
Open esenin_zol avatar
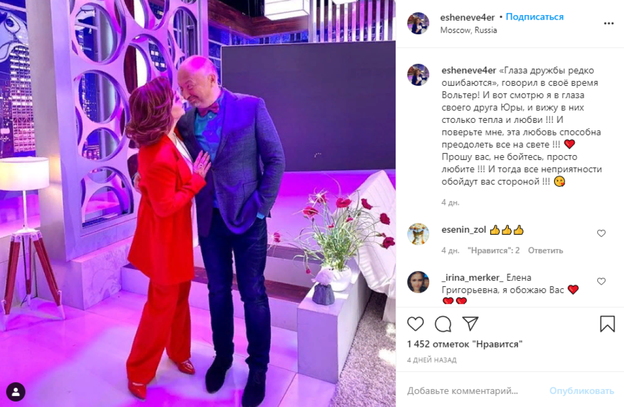click(418, 234)
